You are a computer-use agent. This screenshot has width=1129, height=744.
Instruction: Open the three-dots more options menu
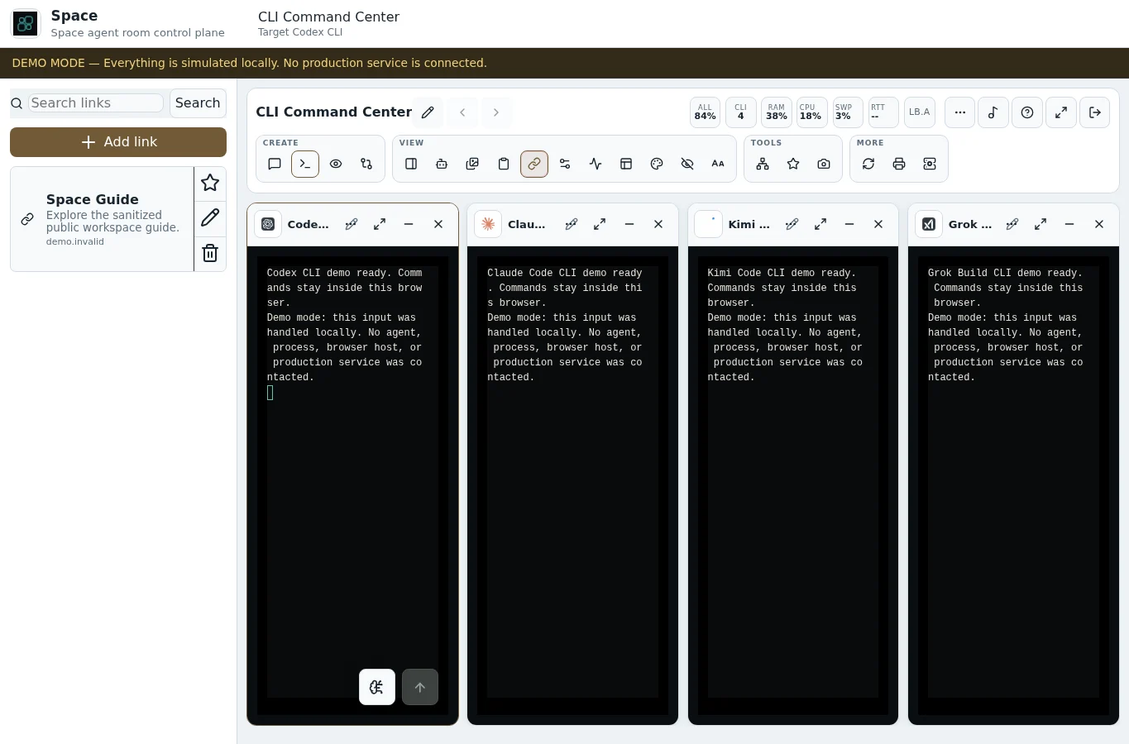(959, 112)
